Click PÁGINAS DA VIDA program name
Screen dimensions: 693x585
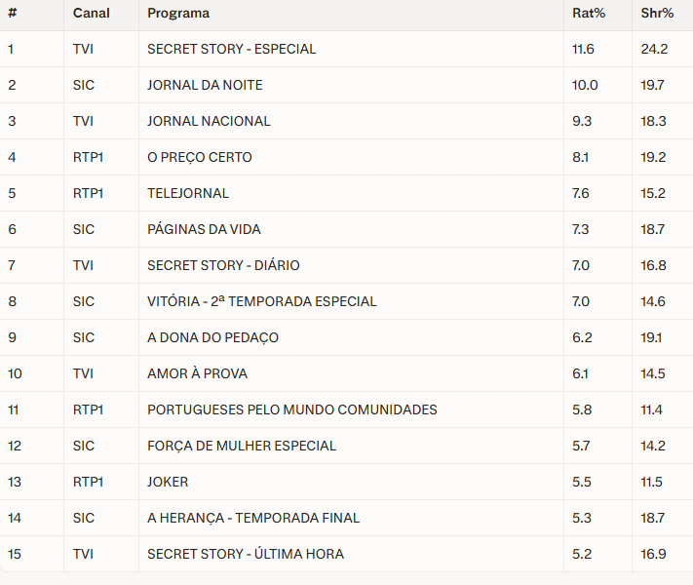[204, 229]
